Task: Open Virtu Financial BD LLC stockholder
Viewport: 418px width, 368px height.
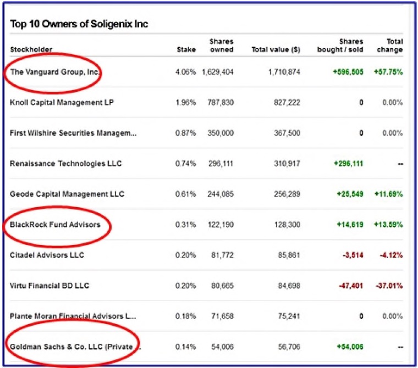Action: pyautogui.click(x=50, y=286)
